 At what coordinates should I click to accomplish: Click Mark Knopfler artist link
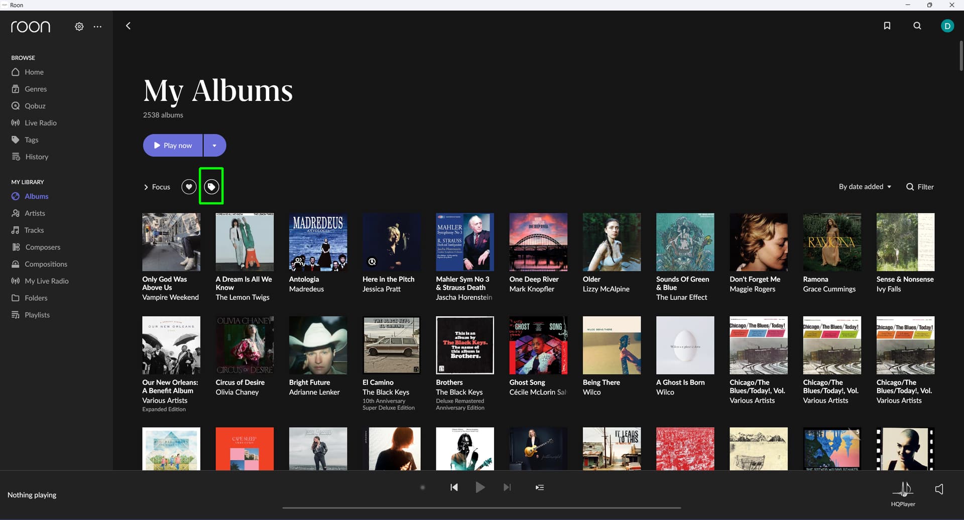point(532,289)
